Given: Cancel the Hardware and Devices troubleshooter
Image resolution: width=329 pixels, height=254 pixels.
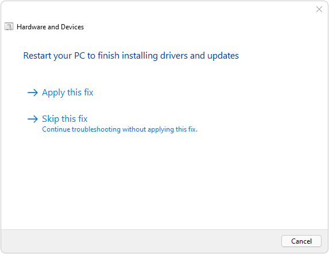Looking at the screenshot, I should click(301, 241).
